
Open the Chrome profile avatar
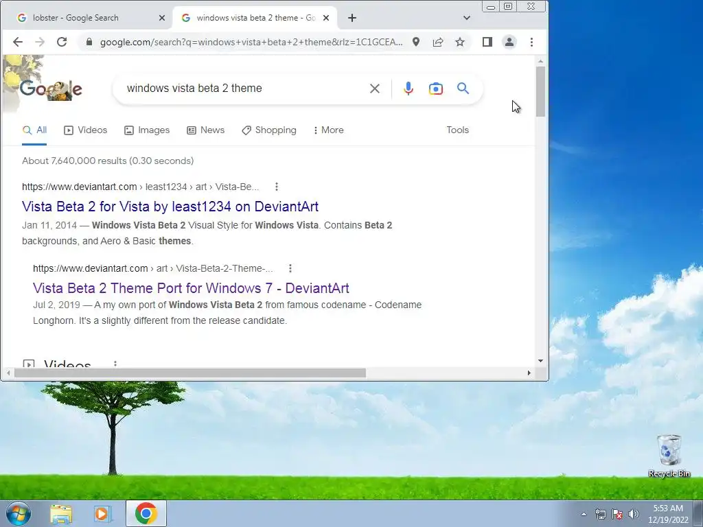(x=509, y=42)
